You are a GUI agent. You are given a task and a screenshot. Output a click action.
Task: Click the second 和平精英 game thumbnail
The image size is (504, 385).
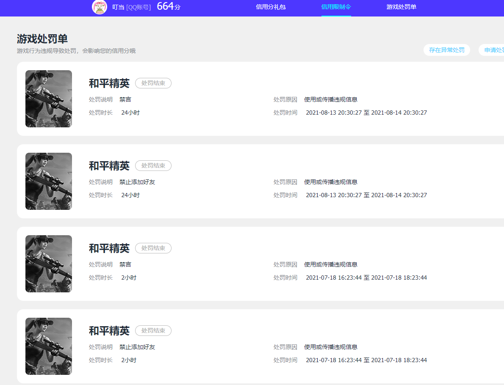pyautogui.click(x=48, y=181)
